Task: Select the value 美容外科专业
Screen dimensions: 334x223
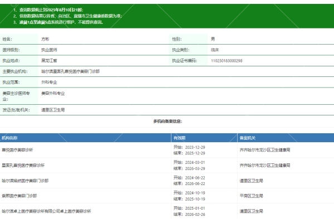Action: [53, 93]
